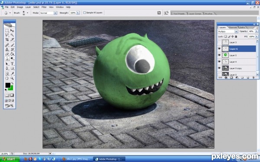Click the Windows Start button

[x=10, y=159]
